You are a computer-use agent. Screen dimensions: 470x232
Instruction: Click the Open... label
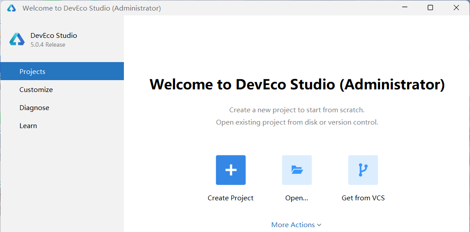(x=297, y=198)
